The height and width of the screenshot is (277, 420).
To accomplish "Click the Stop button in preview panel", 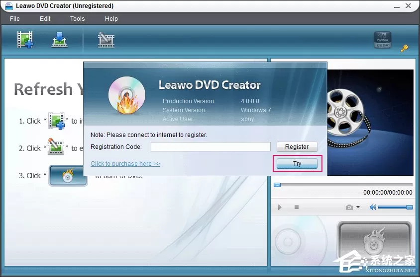I will point(296,207).
